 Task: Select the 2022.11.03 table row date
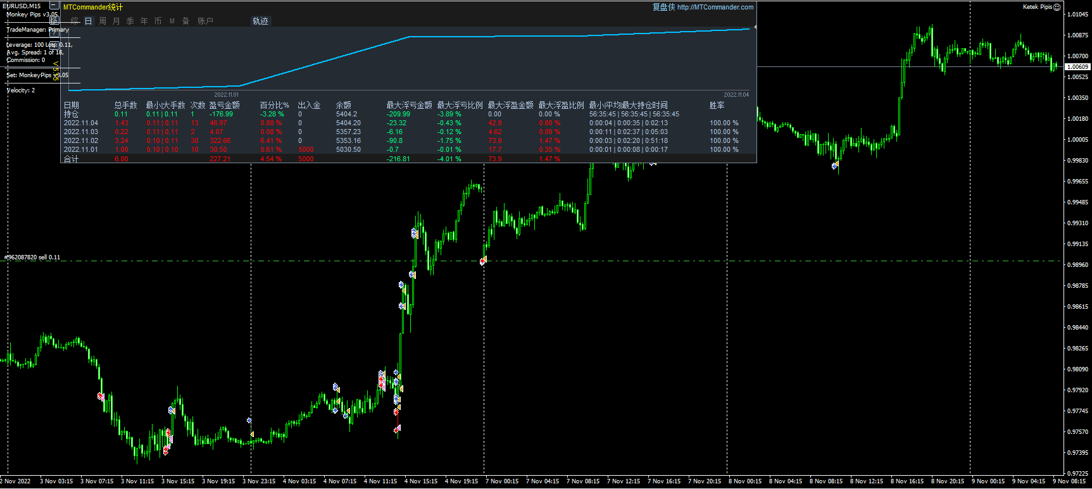(81, 132)
